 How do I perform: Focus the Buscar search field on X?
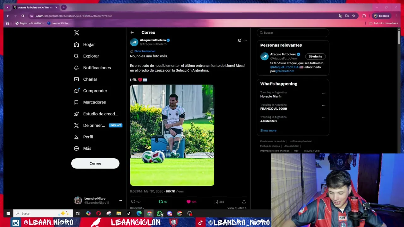tap(293, 33)
